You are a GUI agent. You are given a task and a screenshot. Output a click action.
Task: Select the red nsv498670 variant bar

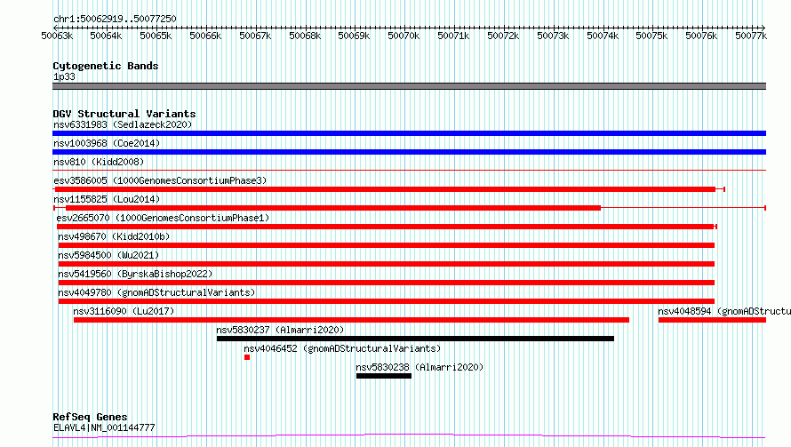(x=387, y=245)
